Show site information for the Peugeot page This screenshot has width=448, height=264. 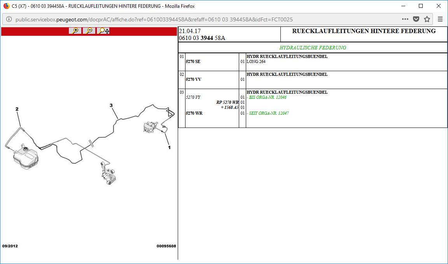click(x=9, y=19)
